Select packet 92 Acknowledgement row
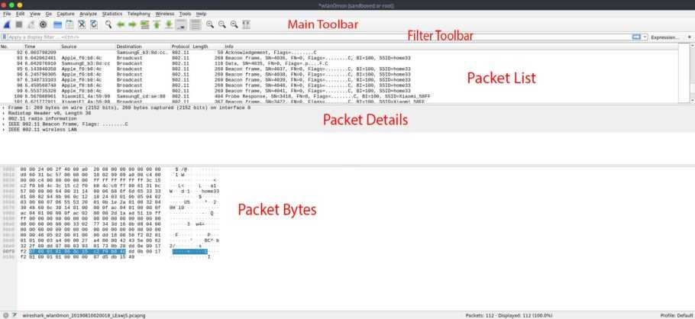695x319 pixels. point(339,53)
